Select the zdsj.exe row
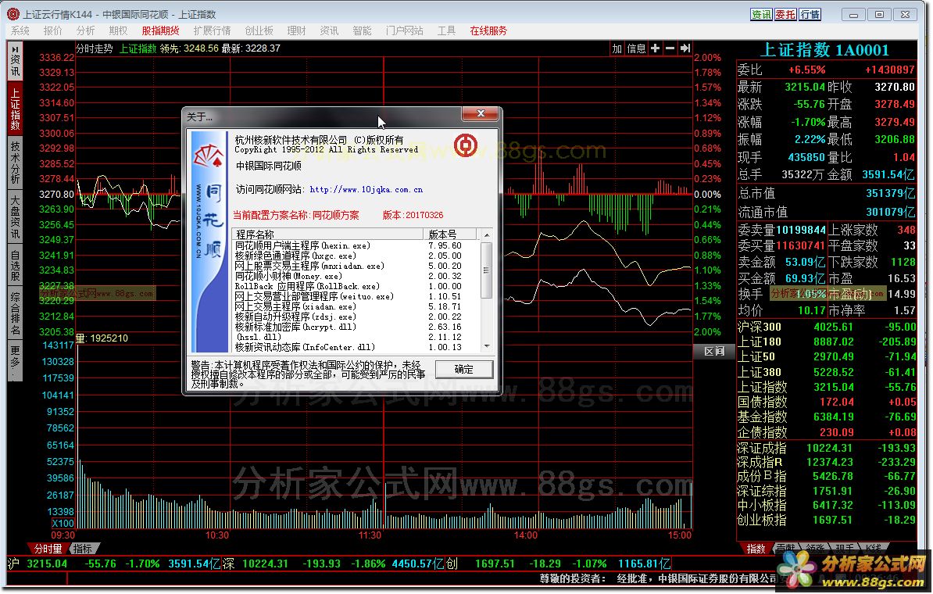Screen dimensions: 933x594 pos(356,316)
